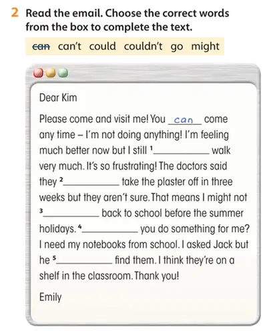The height and width of the screenshot is (331, 267).
Task: Click blank 2 after 'they'
Action: click(x=91, y=182)
